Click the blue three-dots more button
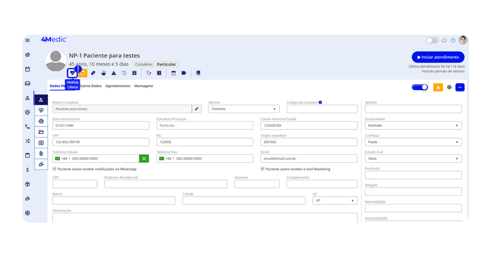The image size is (492, 258). (x=460, y=87)
